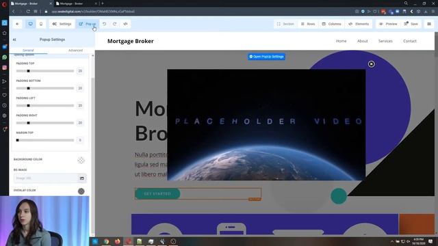This screenshot has height=246, width=438.
Task: Open the custom code editor icon
Action: pos(125,24)
